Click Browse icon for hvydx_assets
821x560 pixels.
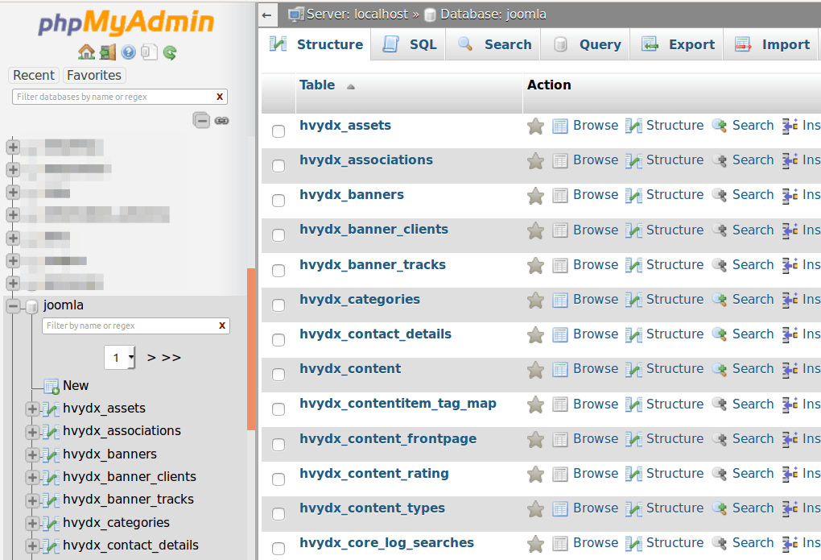coord(559,126)
